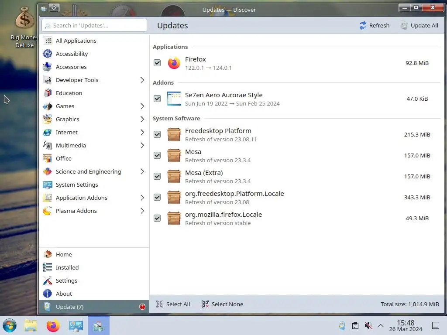Click the red alert badge on Update

(x=142, y=307)
